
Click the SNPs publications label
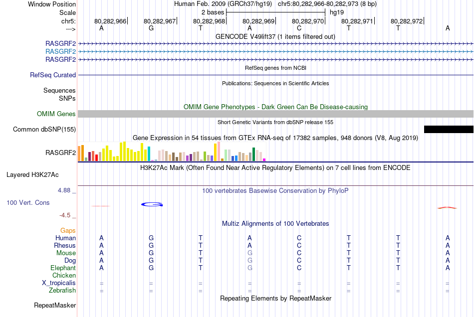click(67, 98)
